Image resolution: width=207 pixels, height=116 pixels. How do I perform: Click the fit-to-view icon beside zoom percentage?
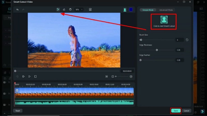point(90,10)
